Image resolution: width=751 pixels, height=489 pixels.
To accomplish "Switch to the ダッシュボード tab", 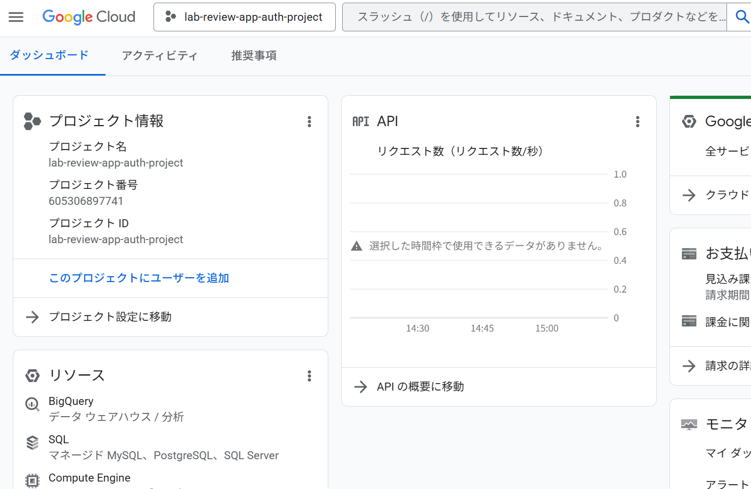I will coord(49,55).
